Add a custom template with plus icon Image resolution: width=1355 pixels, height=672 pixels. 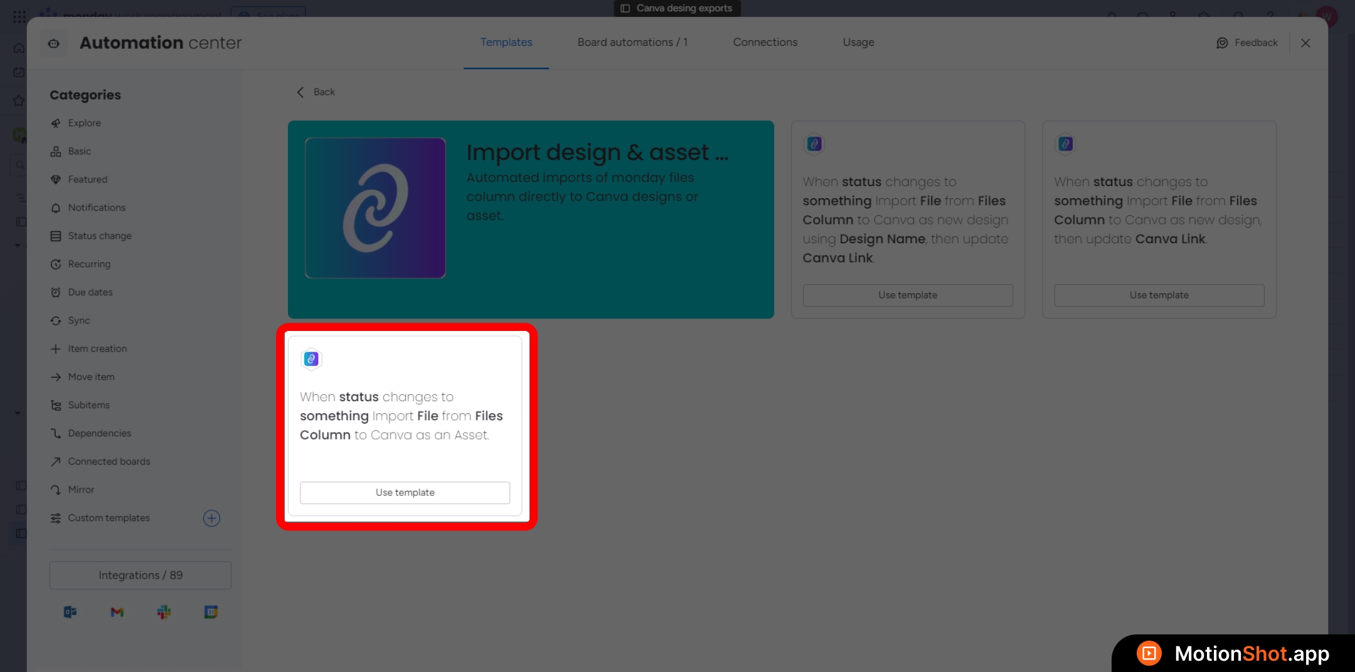pyautogui.click(x=211, y=518)
